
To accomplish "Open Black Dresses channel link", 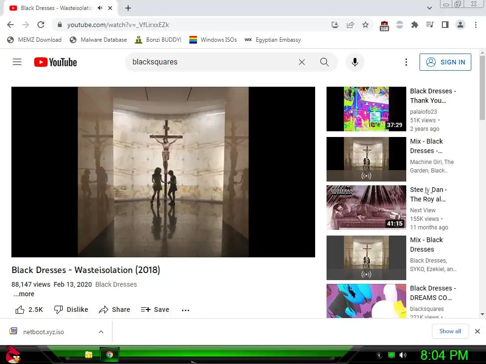I will (116, 284).
